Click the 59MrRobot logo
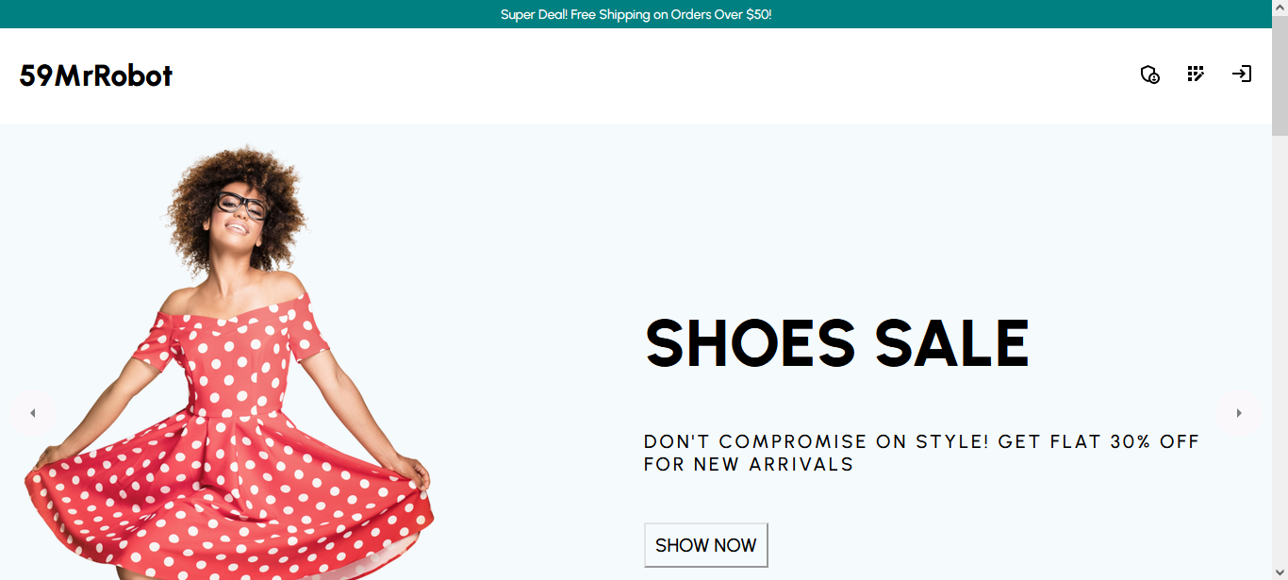This screenshot has height=580, width=1288. pyautogui.click(x=95, y=75)
